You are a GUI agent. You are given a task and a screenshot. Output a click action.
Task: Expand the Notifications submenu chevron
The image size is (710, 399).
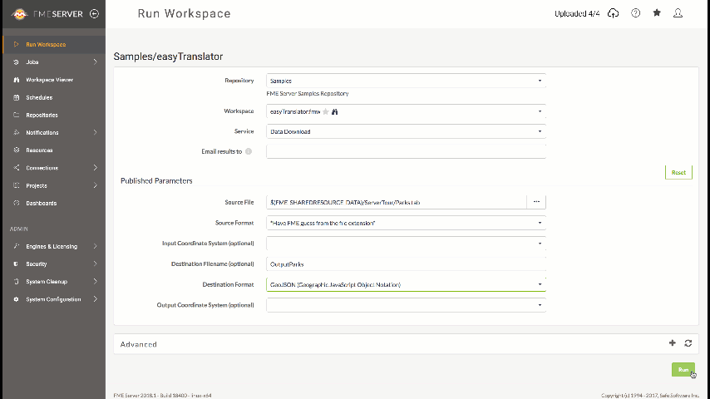pos(95,133)
